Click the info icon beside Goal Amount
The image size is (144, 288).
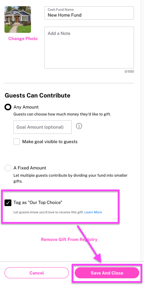[79, 126]
